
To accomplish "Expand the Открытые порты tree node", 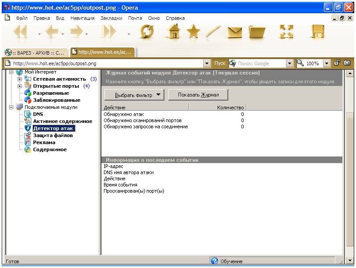I will point(20,86).
